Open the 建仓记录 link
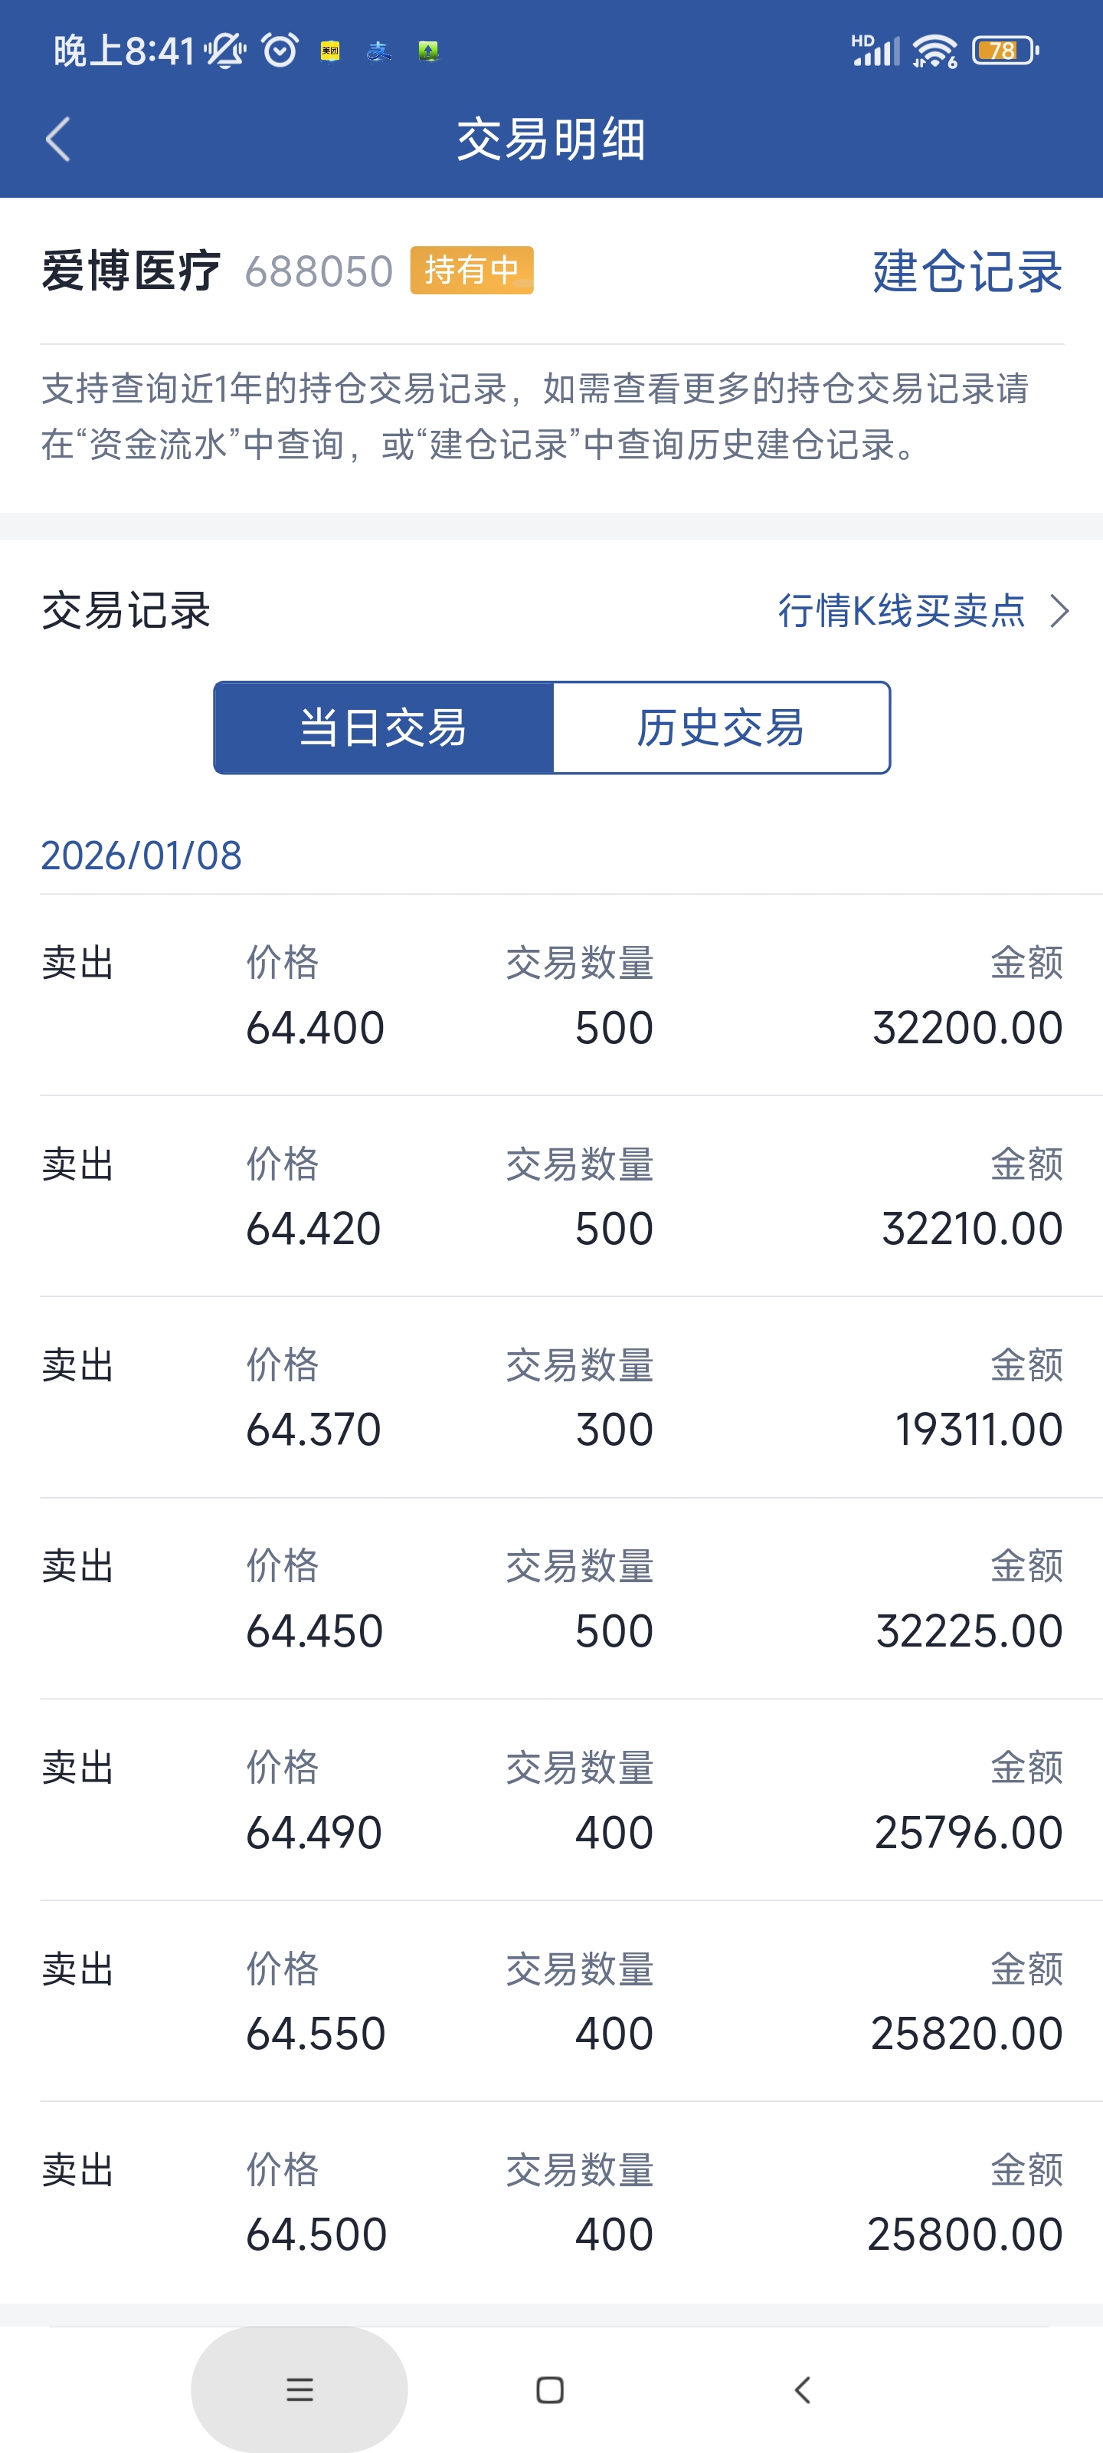This screenshot has height=2453, width=1103. pos(966,271)
